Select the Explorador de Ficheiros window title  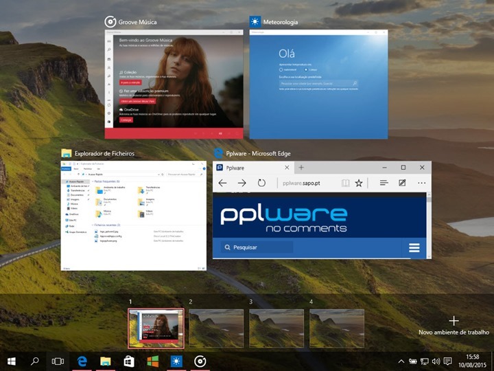tap(104, 154)
